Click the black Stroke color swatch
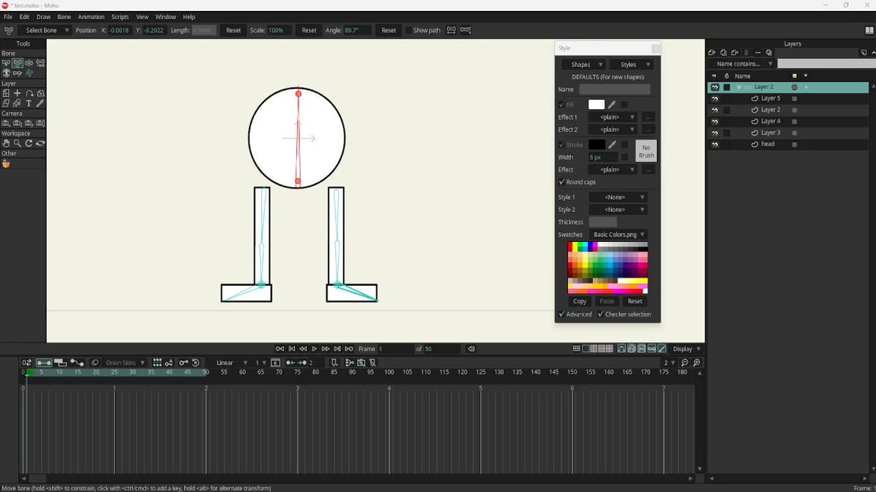 coord(597,145)
